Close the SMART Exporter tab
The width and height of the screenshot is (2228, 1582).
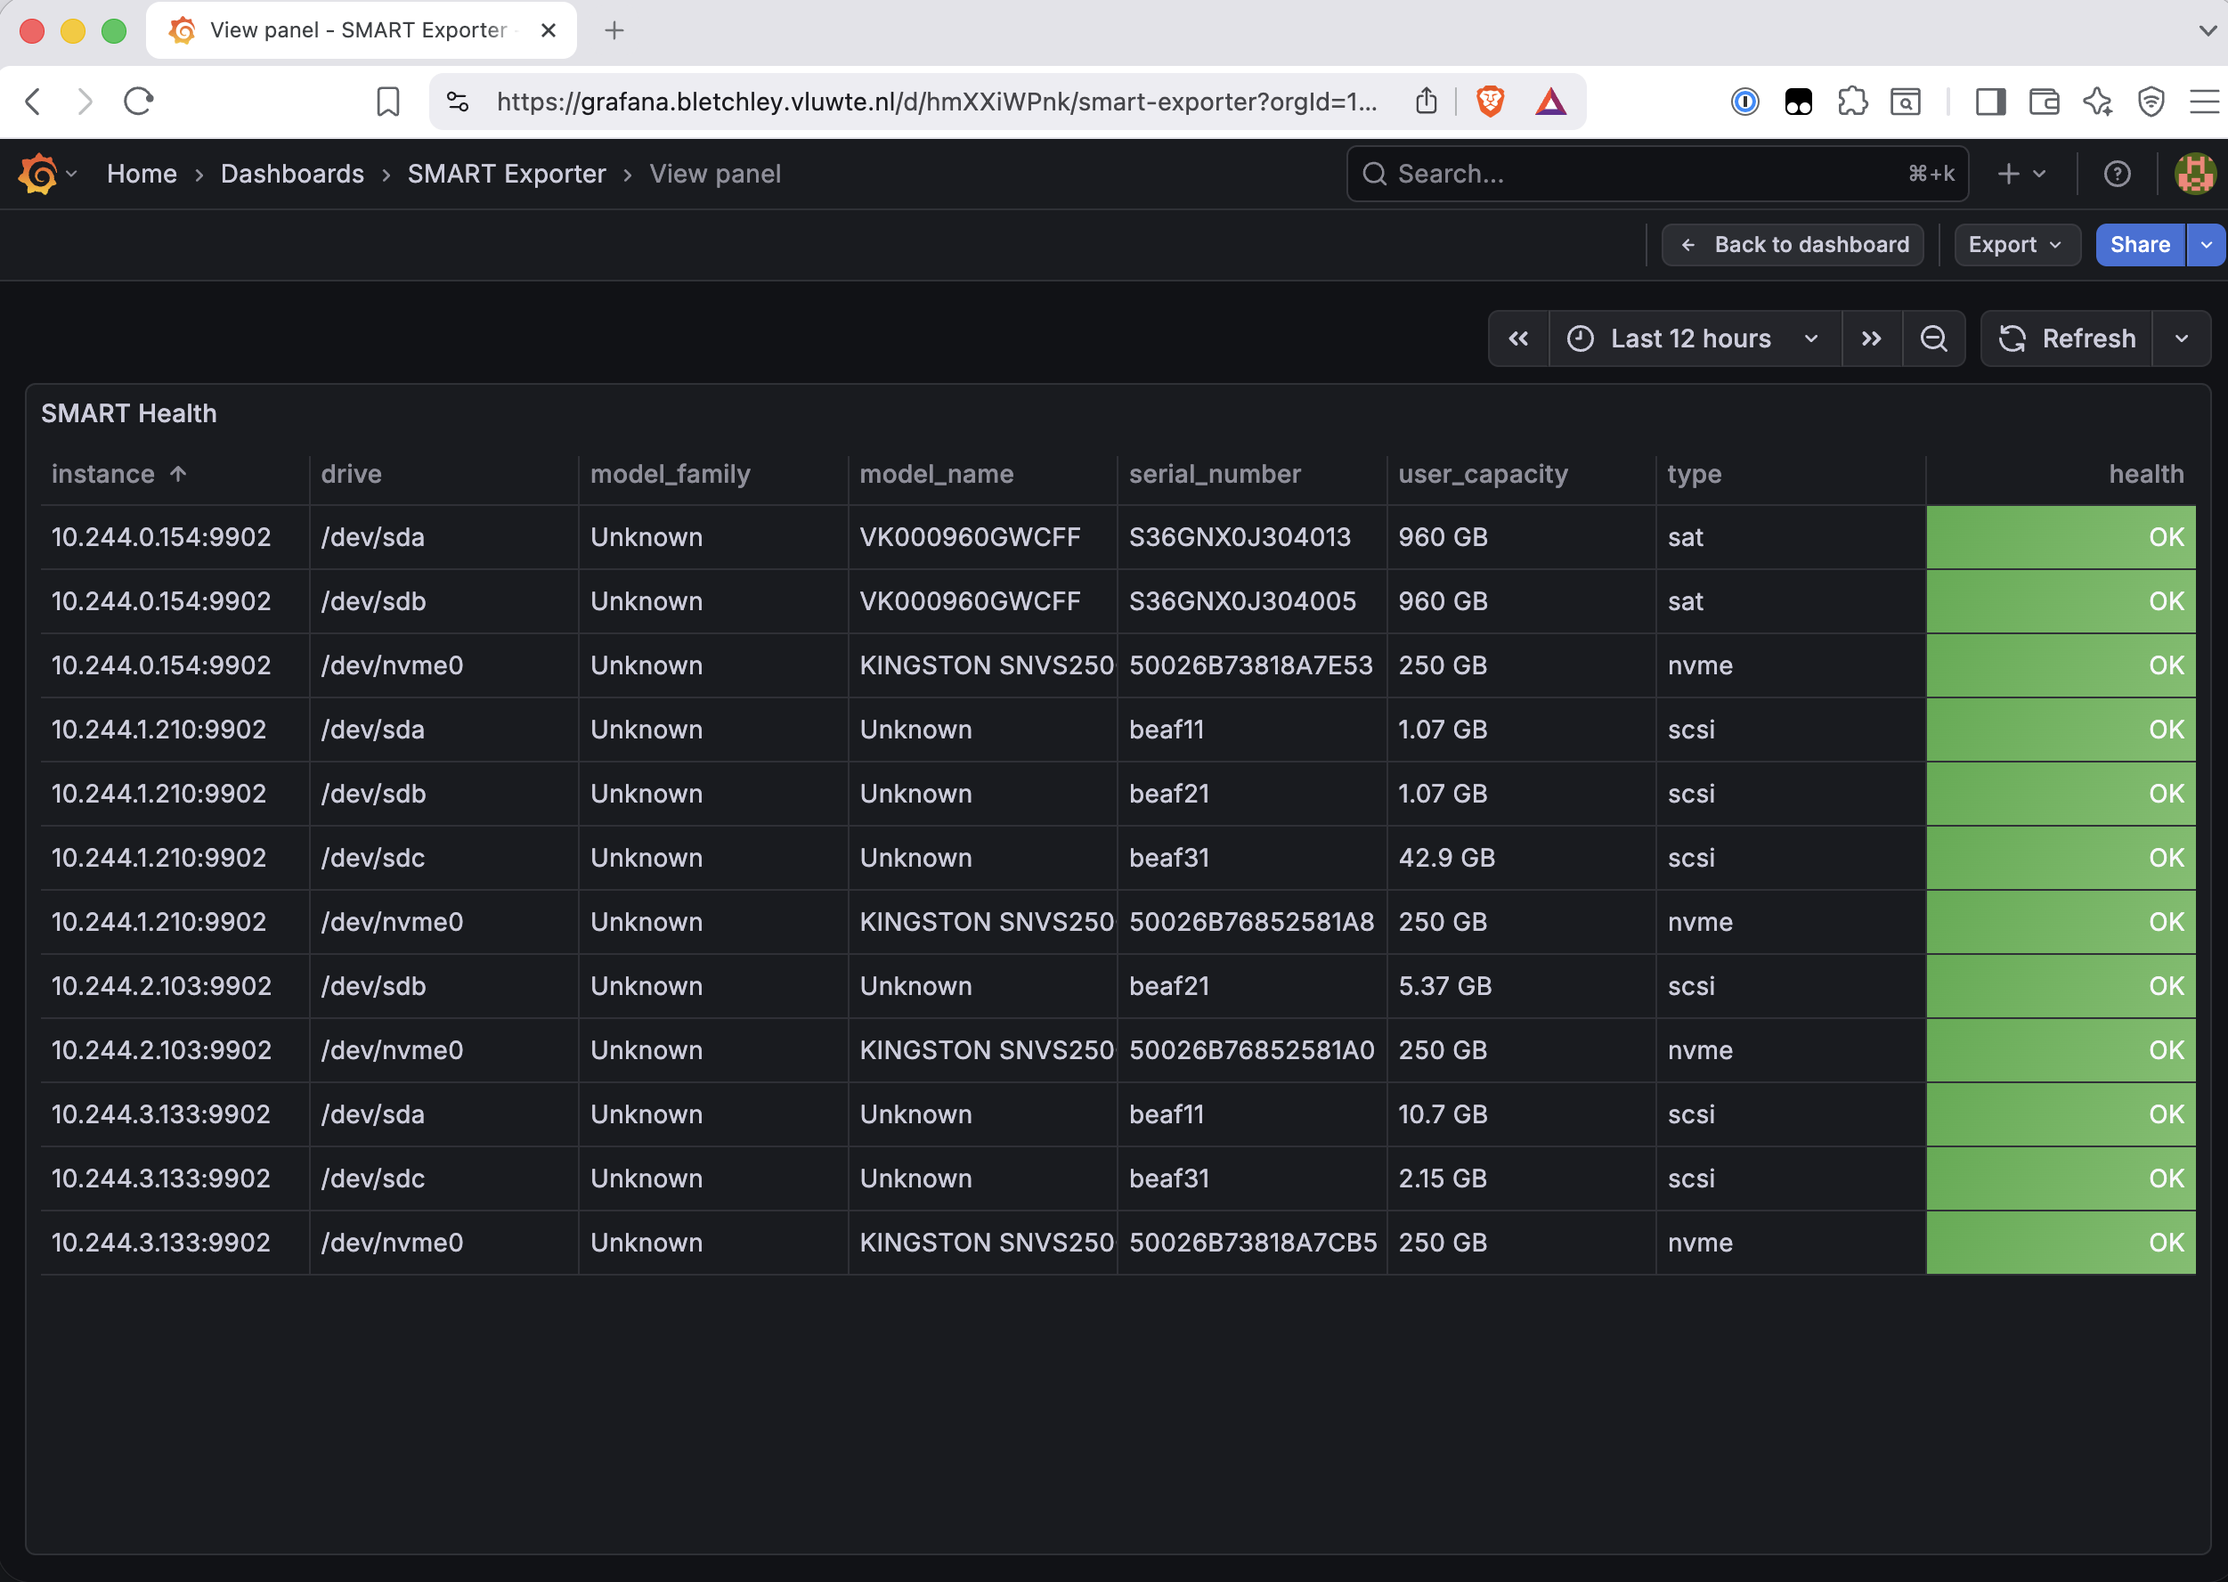[549, 30]
